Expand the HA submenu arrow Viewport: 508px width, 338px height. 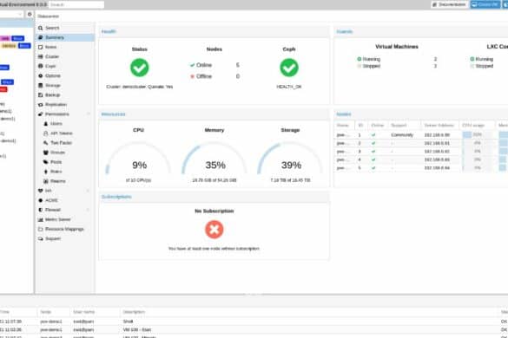(x=88, y=191)
